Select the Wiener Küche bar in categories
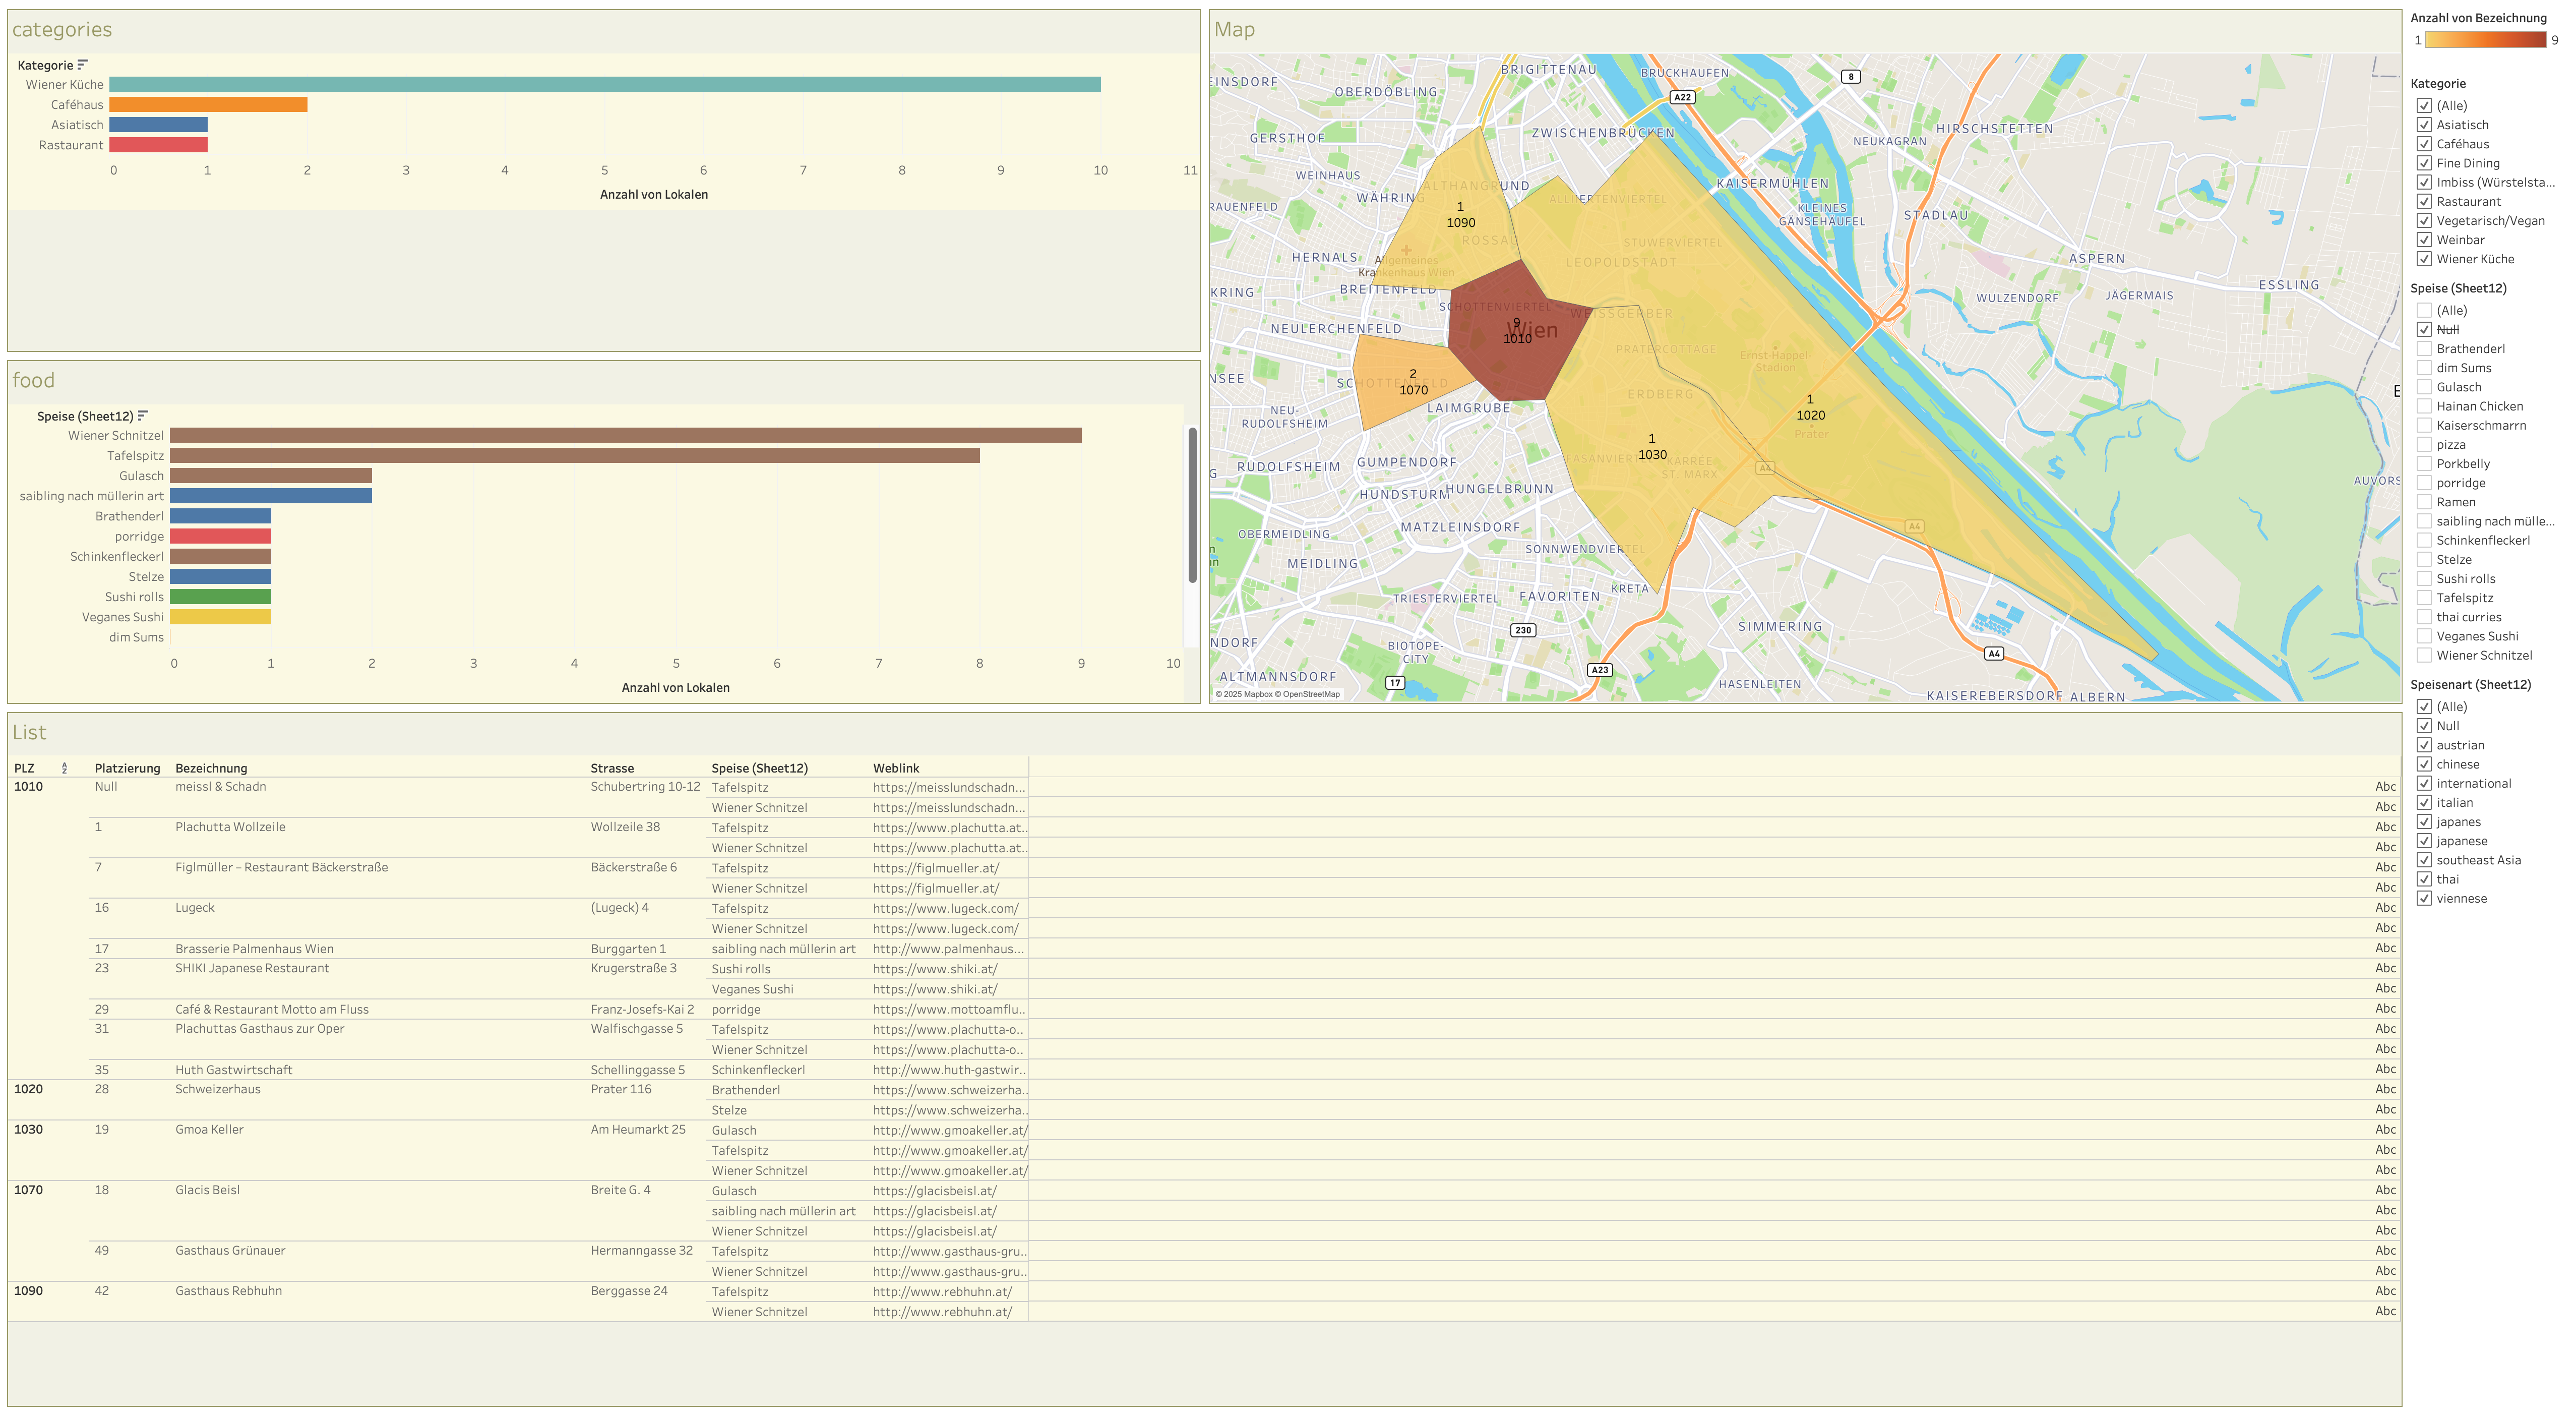Screen dimensions: 2576x1418 click(604, 84)
